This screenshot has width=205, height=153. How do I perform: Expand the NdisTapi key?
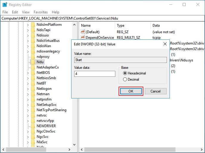(28, 30)
